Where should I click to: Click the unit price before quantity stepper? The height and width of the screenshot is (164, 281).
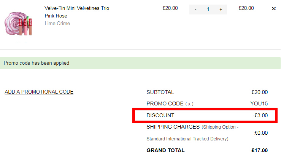click(170, 8)
